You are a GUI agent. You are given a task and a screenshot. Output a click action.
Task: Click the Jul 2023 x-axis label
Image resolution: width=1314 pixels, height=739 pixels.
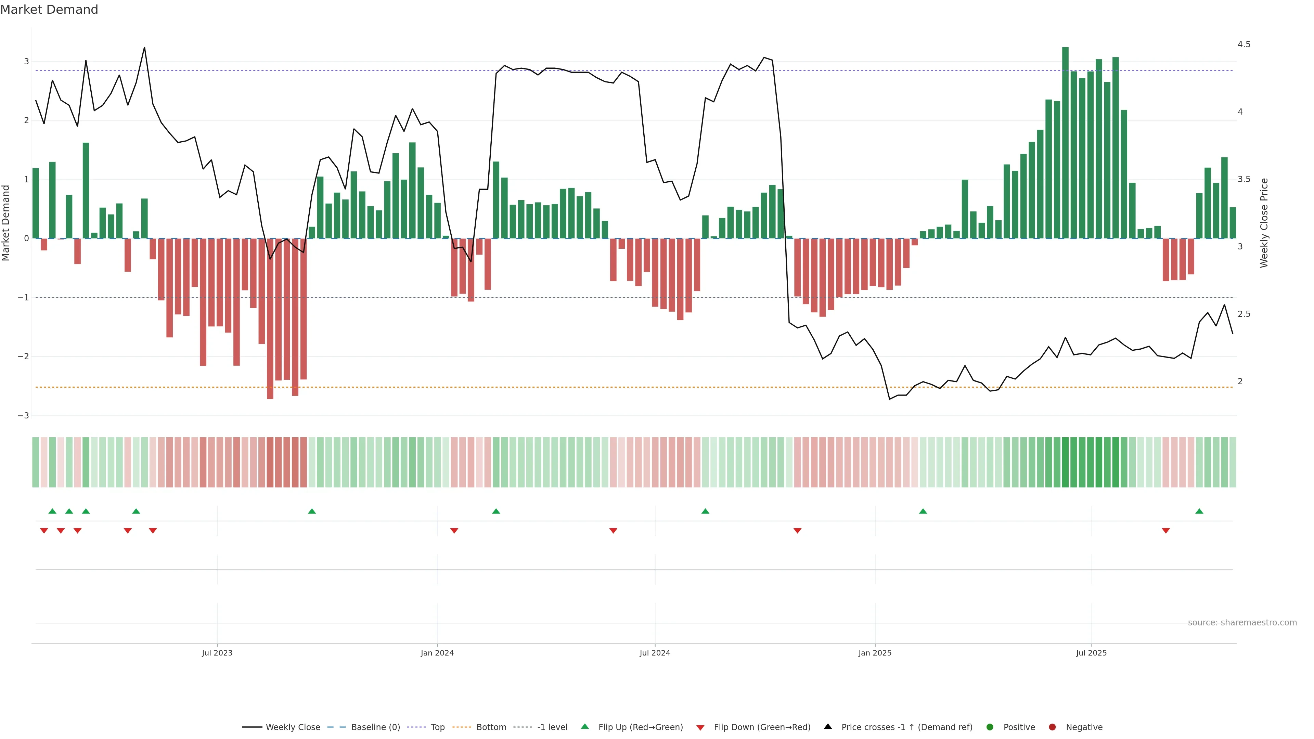(x=217, y=653)
